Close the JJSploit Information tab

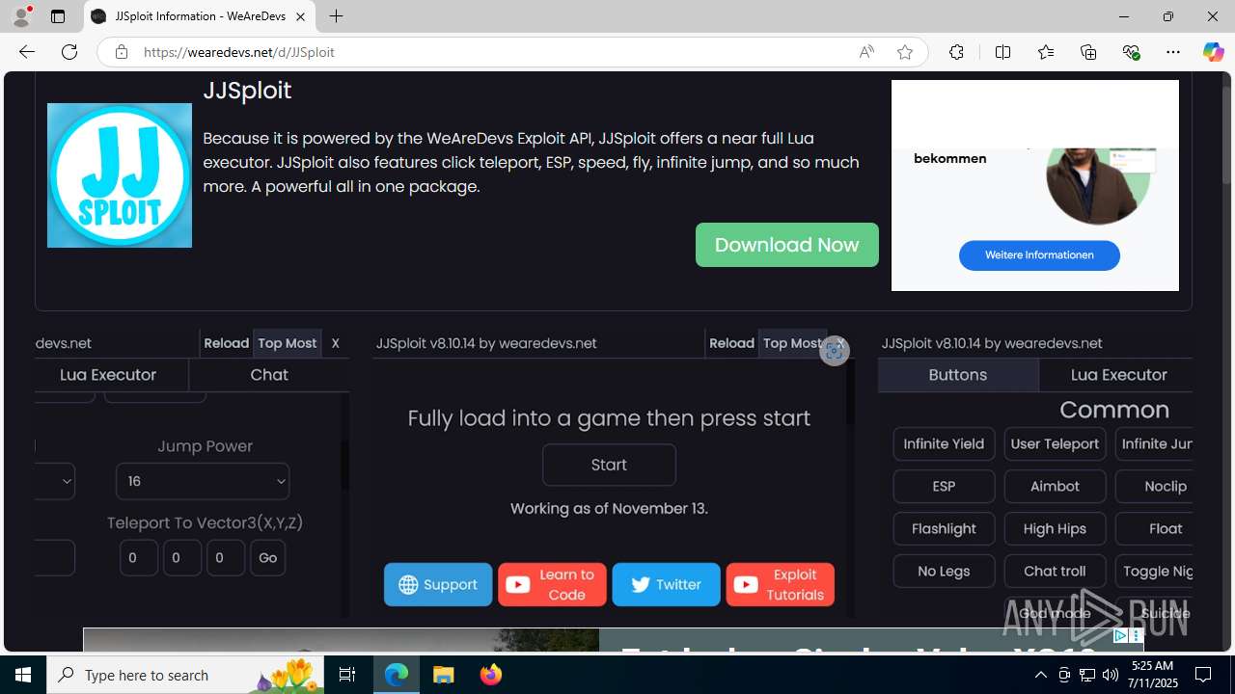click(x=300, y=16)
